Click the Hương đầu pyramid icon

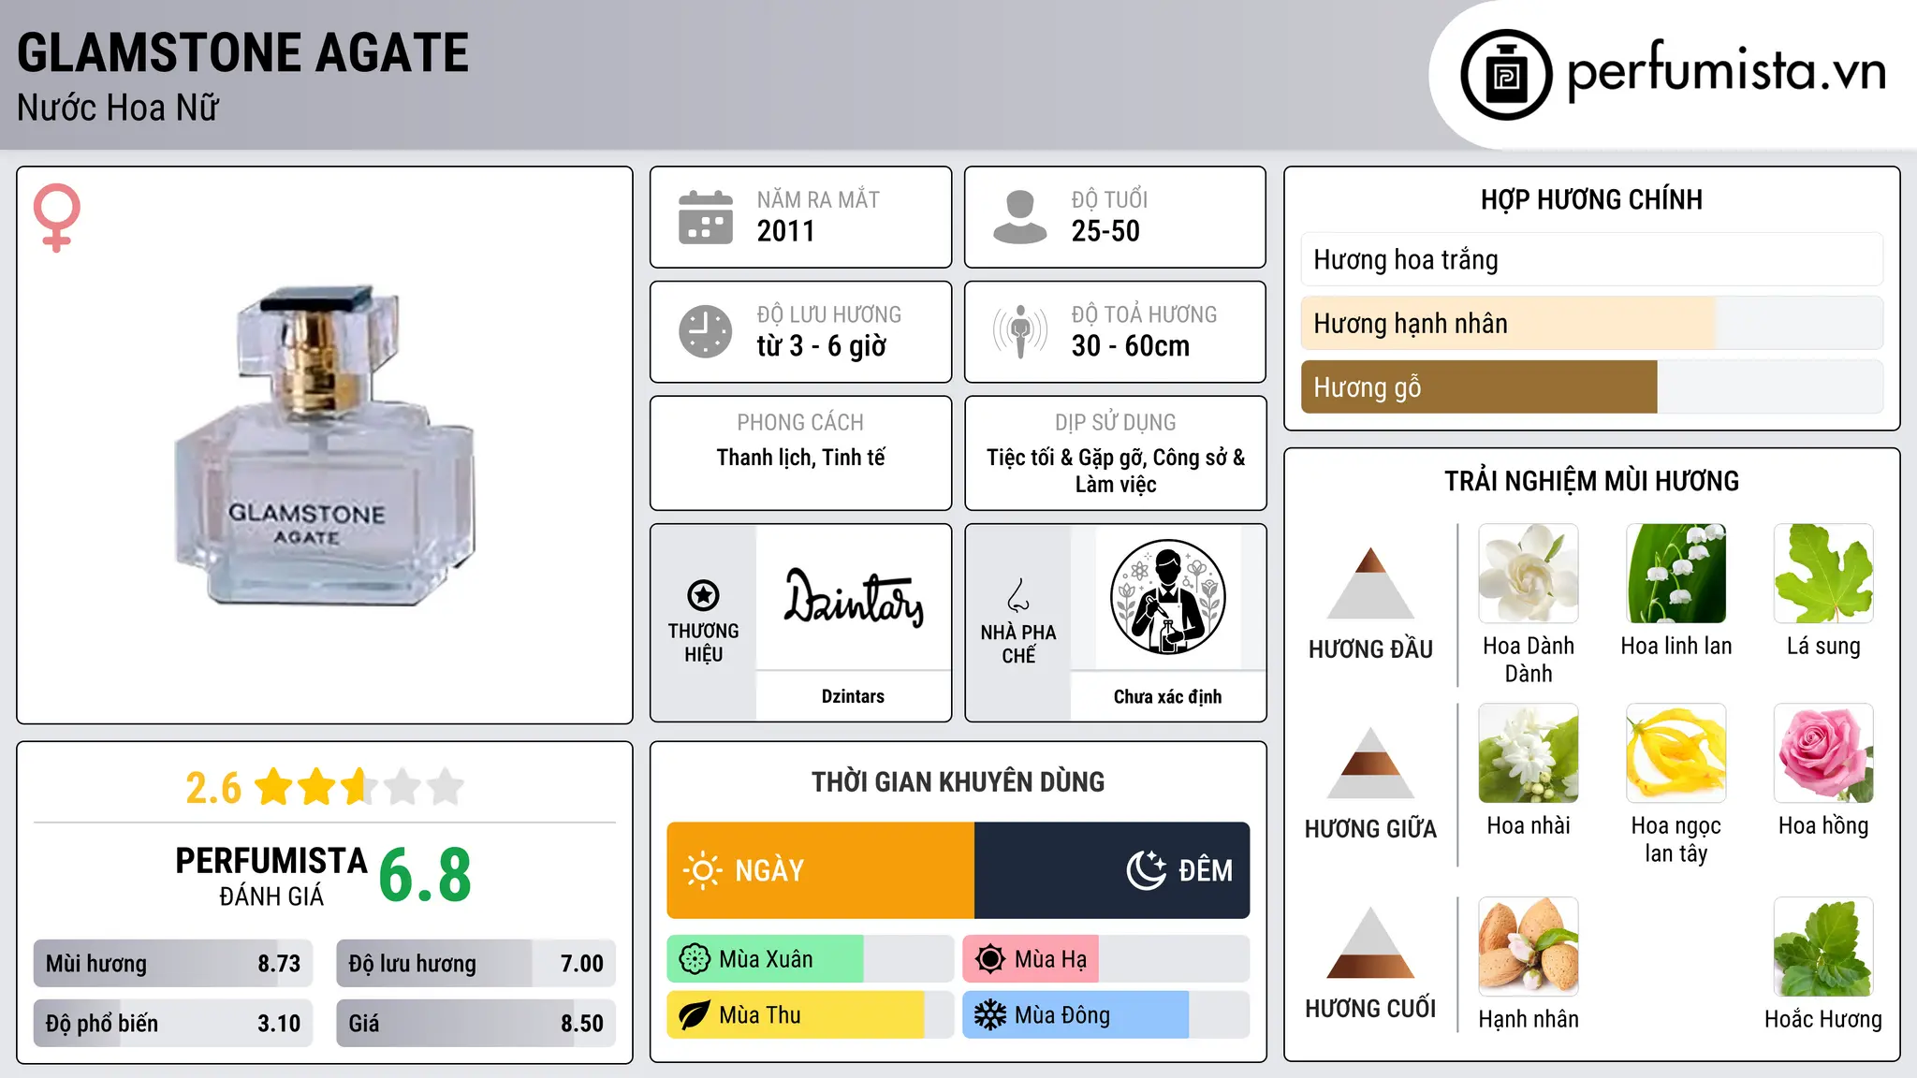pyautogui.click(x=1370, y=583)
